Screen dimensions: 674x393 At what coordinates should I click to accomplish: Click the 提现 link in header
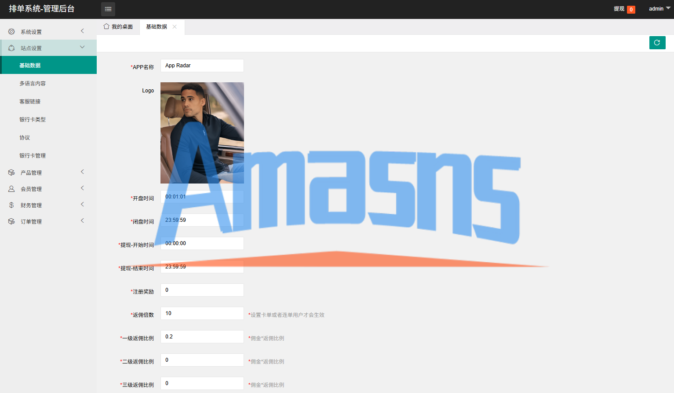pos(619,9)
